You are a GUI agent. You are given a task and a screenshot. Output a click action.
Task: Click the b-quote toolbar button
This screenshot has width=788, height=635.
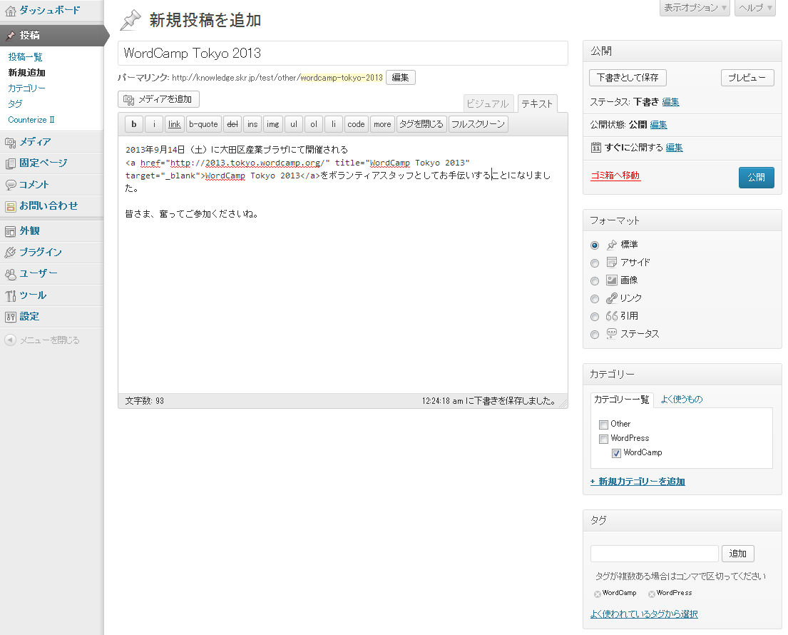click(203, 124)
